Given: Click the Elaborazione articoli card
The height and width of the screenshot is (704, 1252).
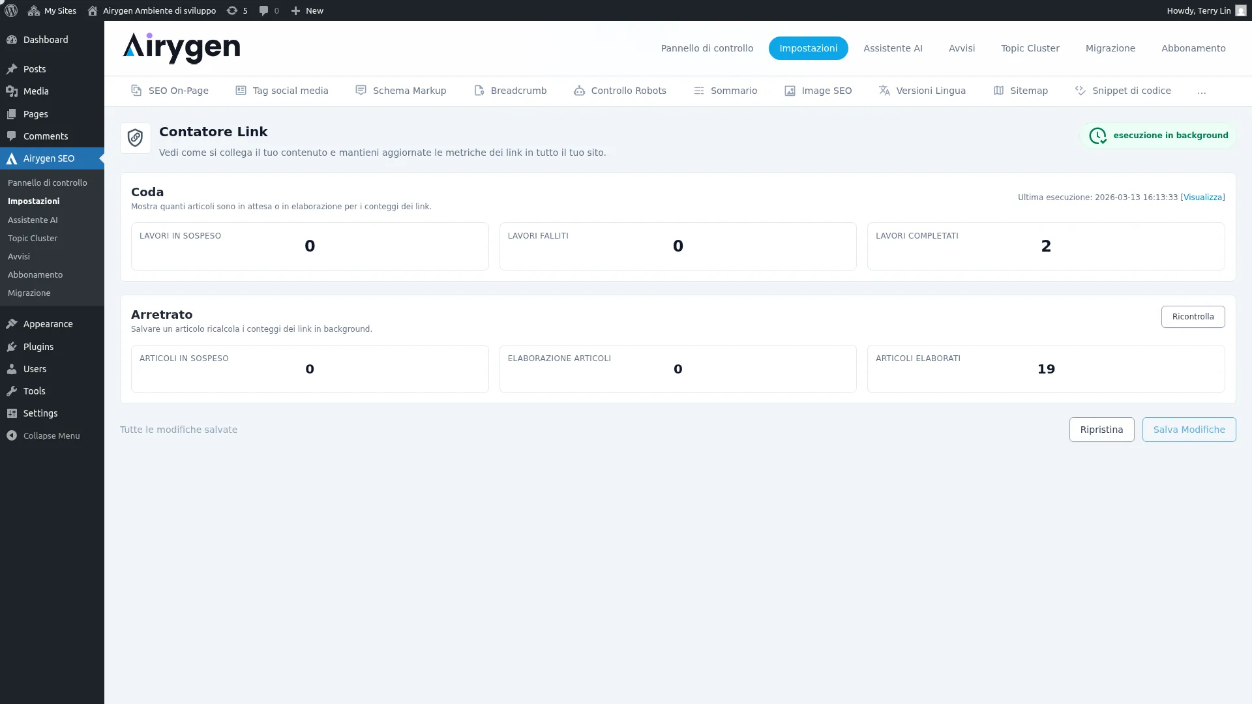Looking at the screenshot, I should click(x=678, y=369).
